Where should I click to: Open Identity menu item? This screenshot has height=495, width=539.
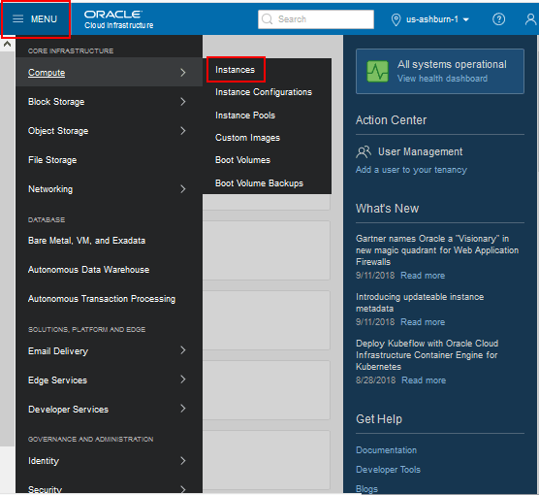(x=44, y=461)
